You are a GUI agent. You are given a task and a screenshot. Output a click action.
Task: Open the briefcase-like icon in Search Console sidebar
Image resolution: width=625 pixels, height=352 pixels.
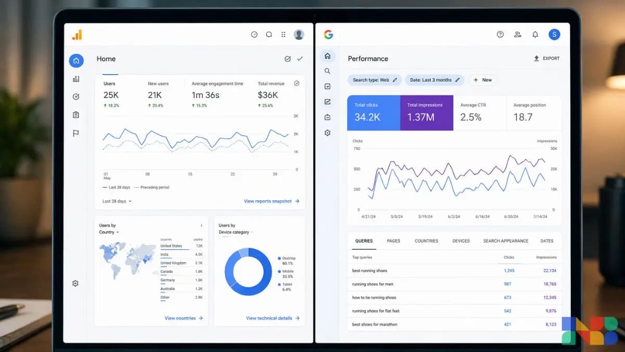click(x=327, y=117)
